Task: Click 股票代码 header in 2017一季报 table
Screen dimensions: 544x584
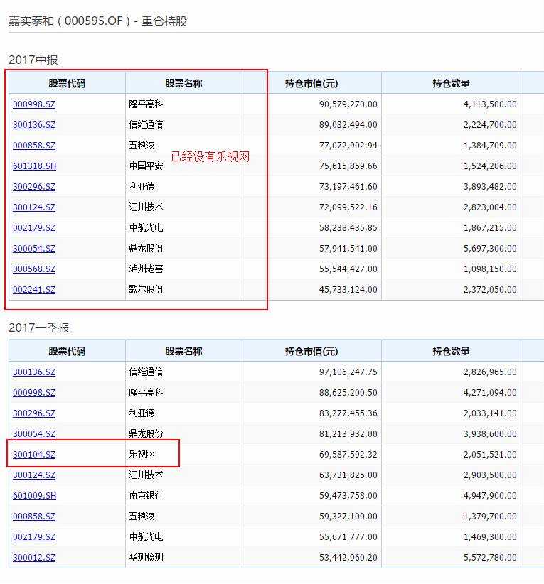Action: (67, 351)
